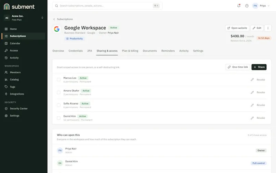Open the Priya user menu chevron
Screen dimensions: 276x173
(268, 6)
